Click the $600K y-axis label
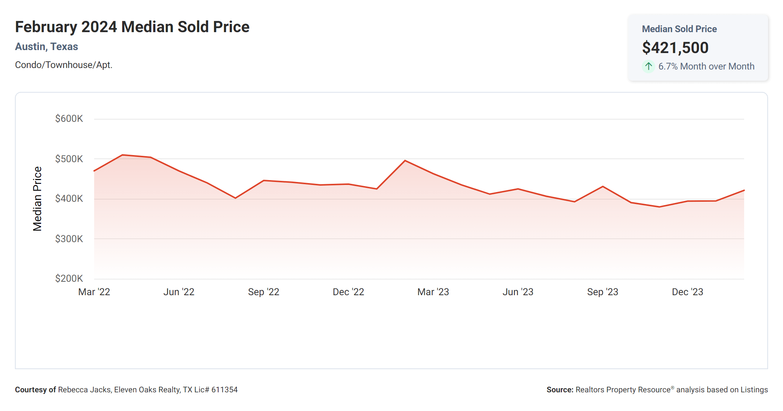Screen dimensions: 783x411 tap(69, 119)
